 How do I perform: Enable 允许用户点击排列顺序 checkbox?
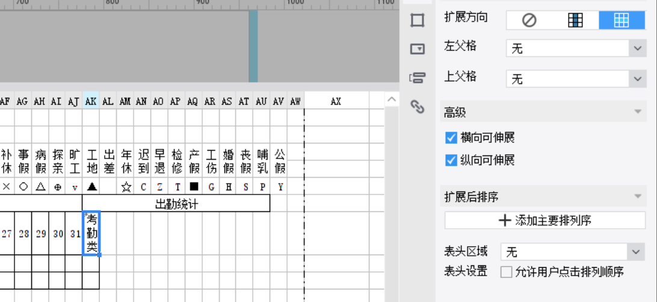click(506, 273)
